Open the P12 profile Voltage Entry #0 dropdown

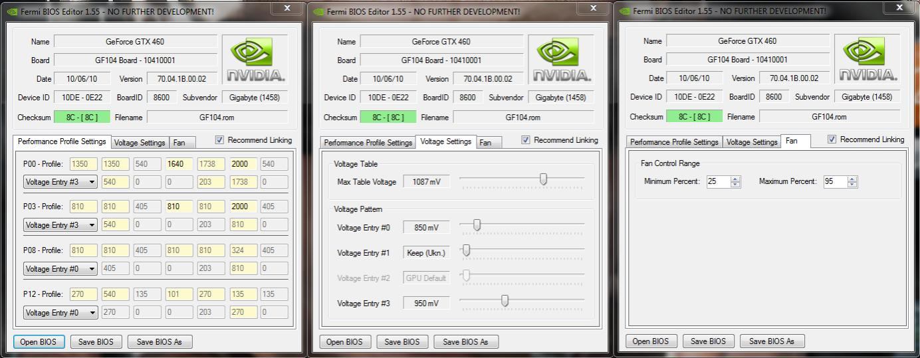[60, 312]
